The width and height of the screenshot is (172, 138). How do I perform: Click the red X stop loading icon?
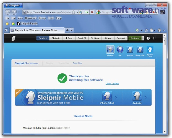click(x=92, y=12)
